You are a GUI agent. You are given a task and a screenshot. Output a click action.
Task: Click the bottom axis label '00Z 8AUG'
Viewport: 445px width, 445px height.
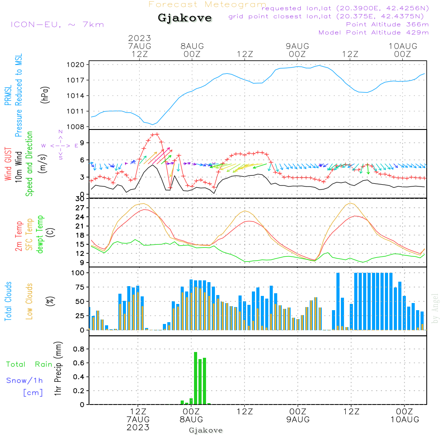[x=191, y=415]
